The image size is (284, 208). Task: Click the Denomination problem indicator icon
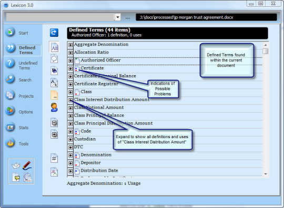(x=77, y=155)
